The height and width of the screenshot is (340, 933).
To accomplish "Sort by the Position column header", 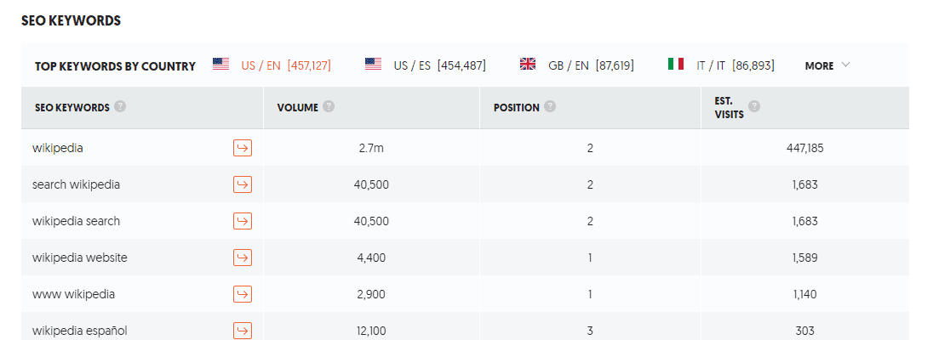I will tap(517, 108).
